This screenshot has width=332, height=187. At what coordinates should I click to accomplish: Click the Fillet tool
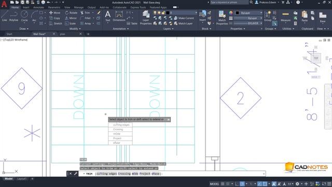click(x=86, y=18)
